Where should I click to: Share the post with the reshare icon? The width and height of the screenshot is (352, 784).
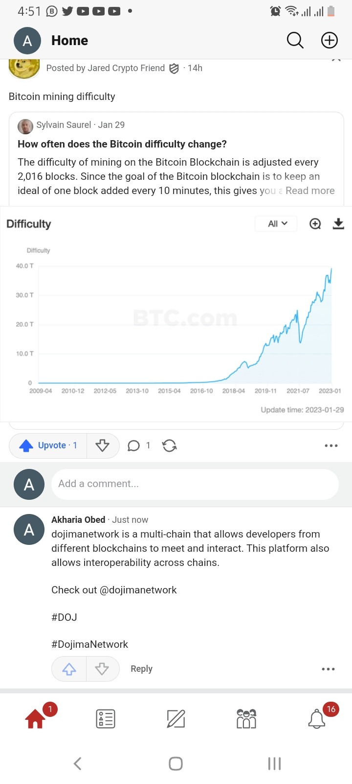(170, 445)
